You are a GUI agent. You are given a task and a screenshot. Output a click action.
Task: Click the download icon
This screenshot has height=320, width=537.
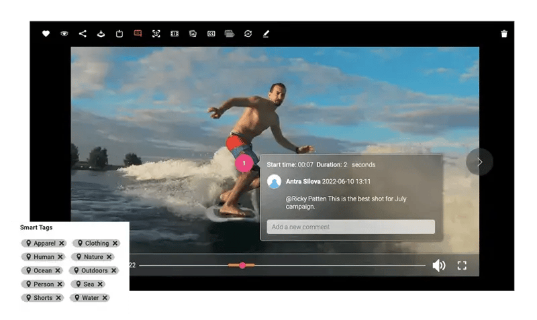click(x=101, y=34)
